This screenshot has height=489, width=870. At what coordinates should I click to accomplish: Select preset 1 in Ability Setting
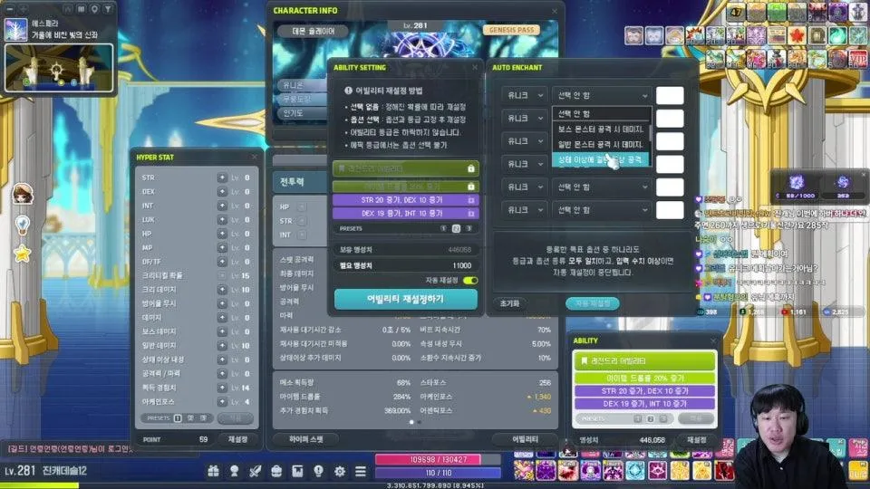click(443, 228)
